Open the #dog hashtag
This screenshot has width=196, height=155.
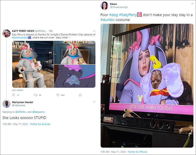pos(114,15)
